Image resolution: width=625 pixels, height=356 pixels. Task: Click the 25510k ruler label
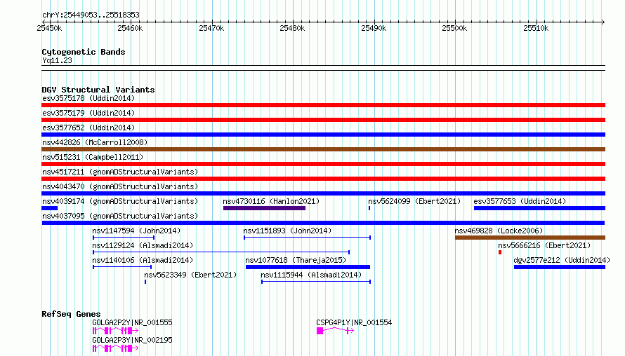pos(536,28)
